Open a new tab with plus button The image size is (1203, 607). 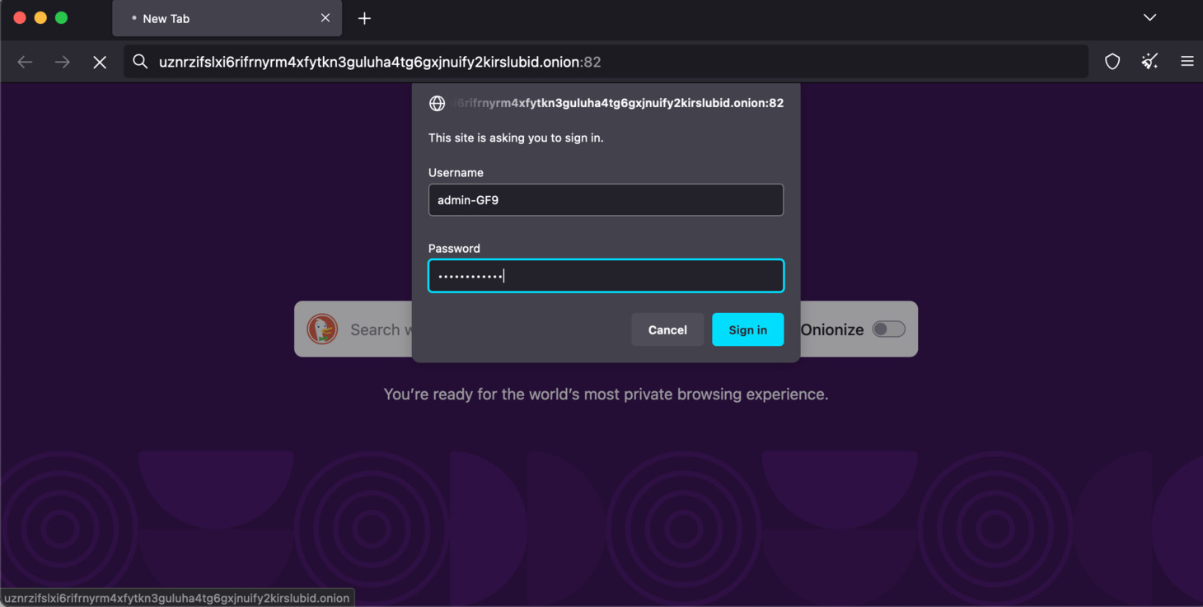364,18
